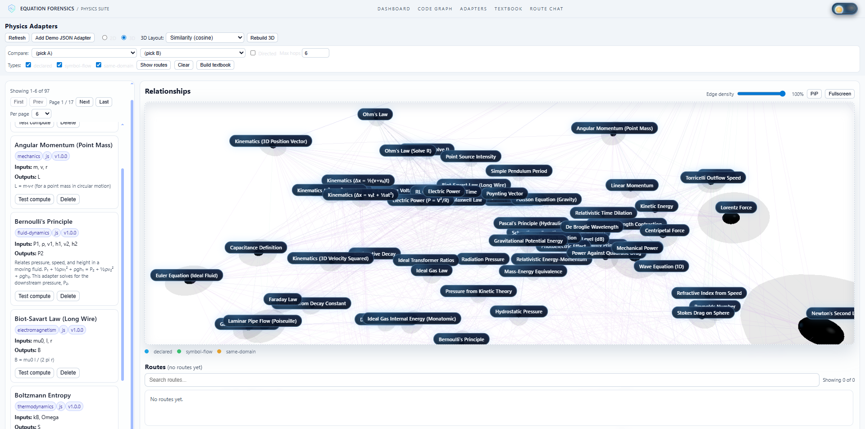Click Test compute for Angular Momentum
Screen dimensions: 865x429
point(35,199)
